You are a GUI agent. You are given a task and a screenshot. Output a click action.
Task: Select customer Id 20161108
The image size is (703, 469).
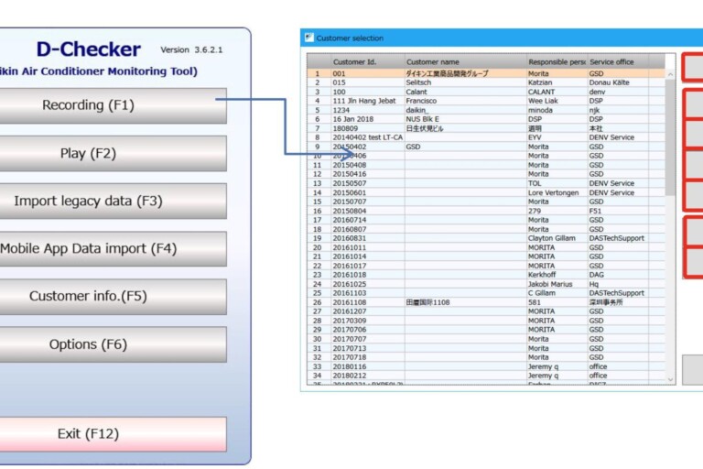486,302
